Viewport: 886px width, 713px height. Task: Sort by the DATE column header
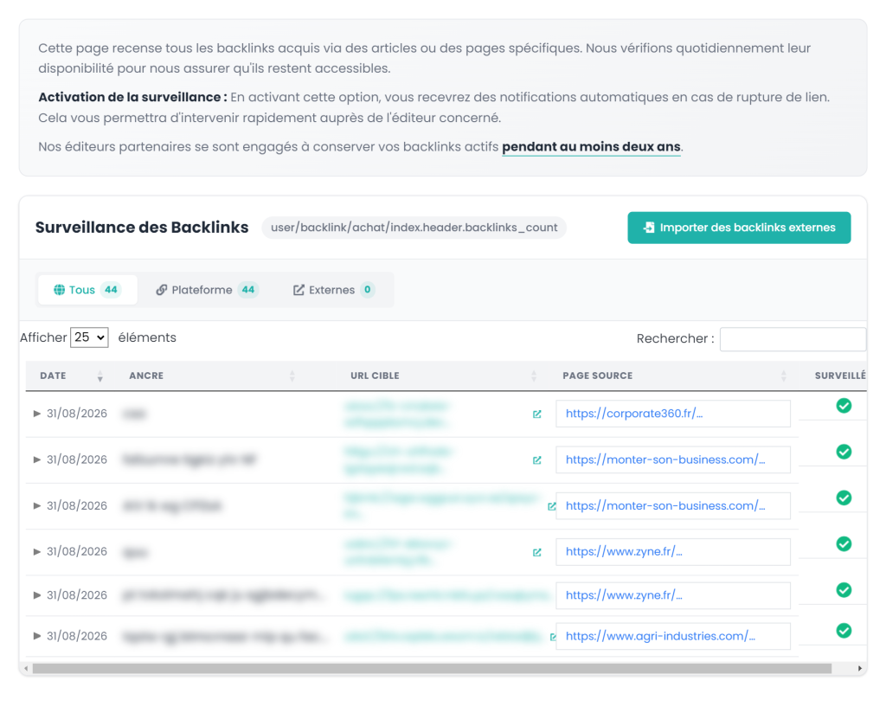point(71,376)
